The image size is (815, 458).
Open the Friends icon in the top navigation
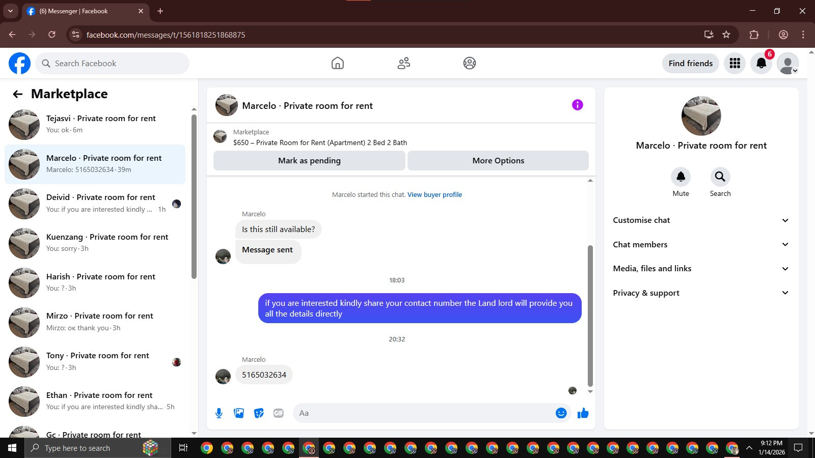404,63
